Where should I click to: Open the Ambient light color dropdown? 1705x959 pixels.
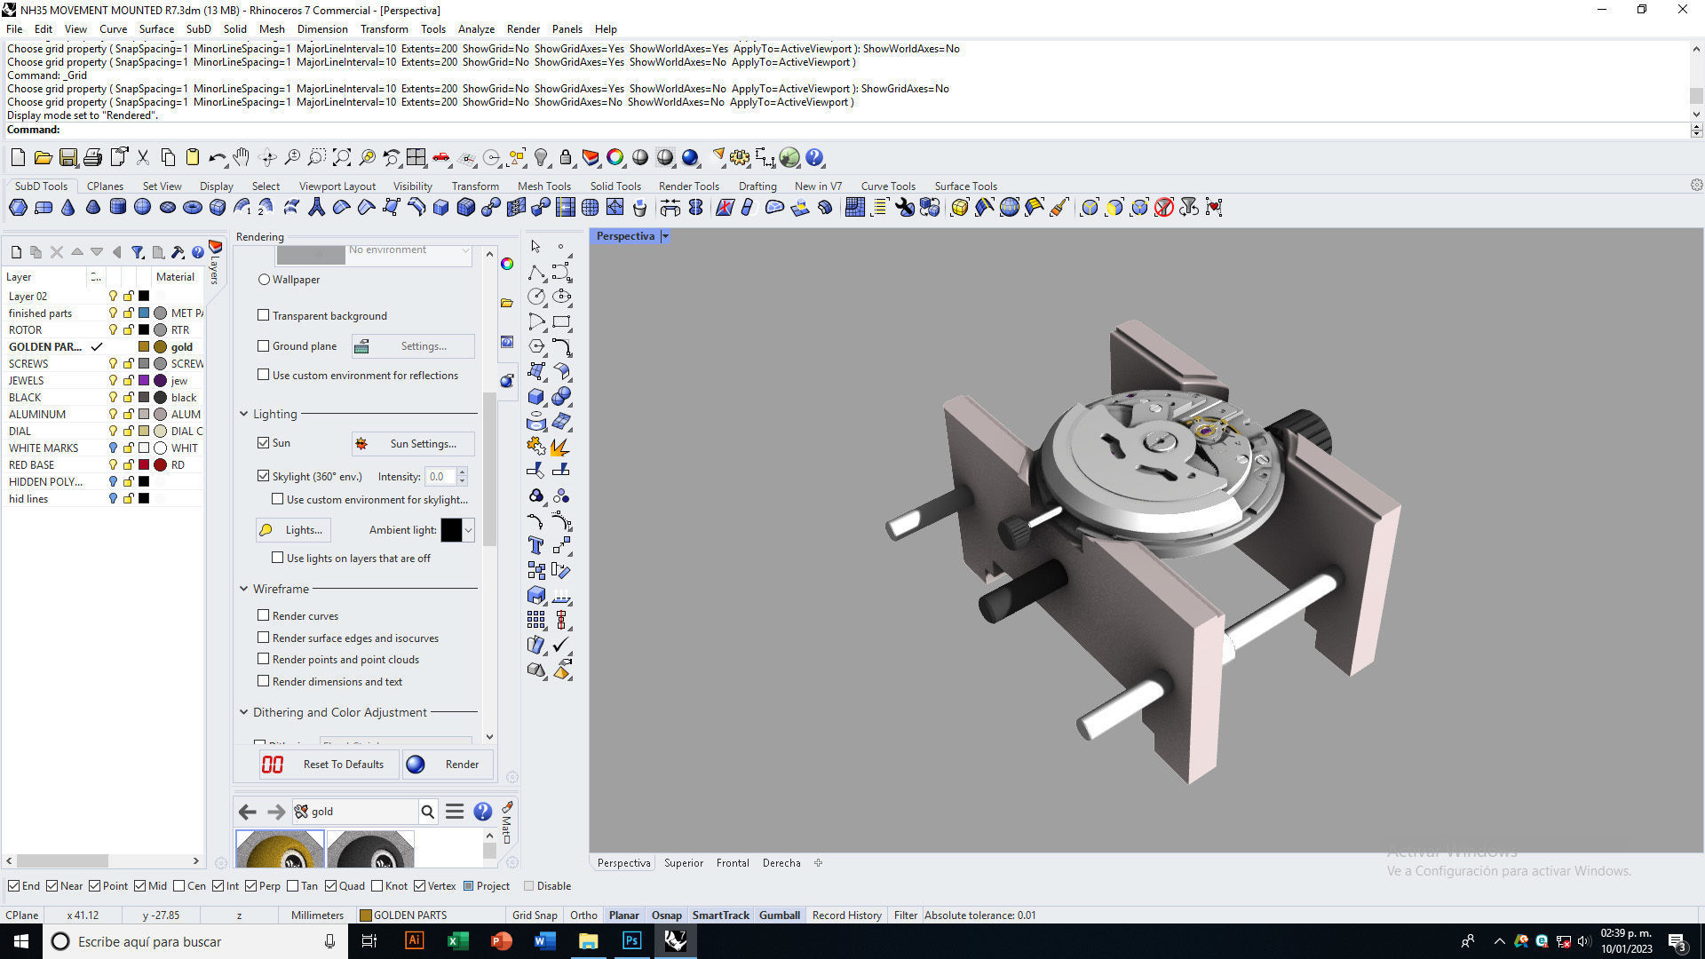468,530
